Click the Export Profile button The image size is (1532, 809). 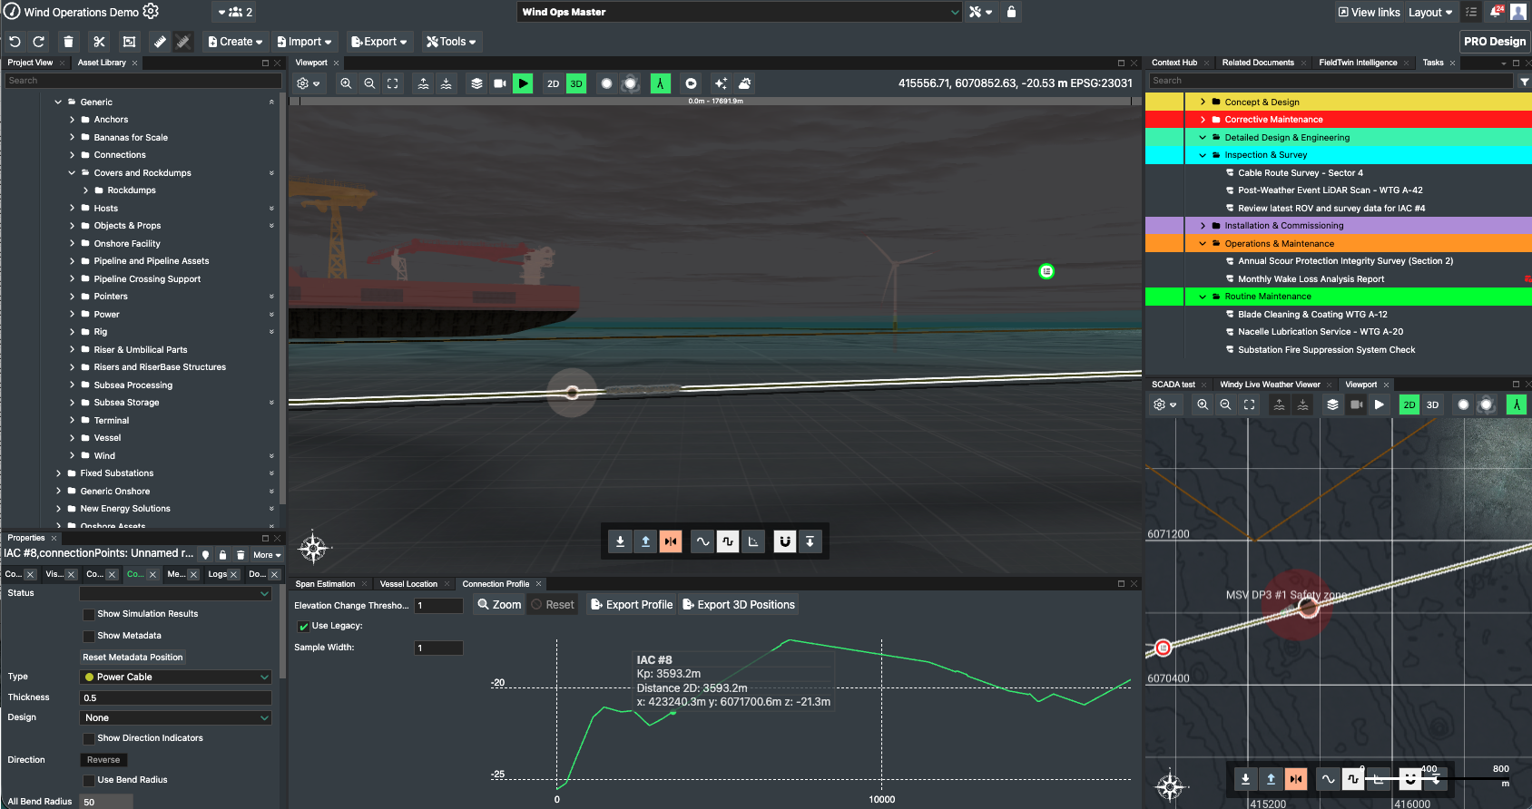(x=632, y=605)
